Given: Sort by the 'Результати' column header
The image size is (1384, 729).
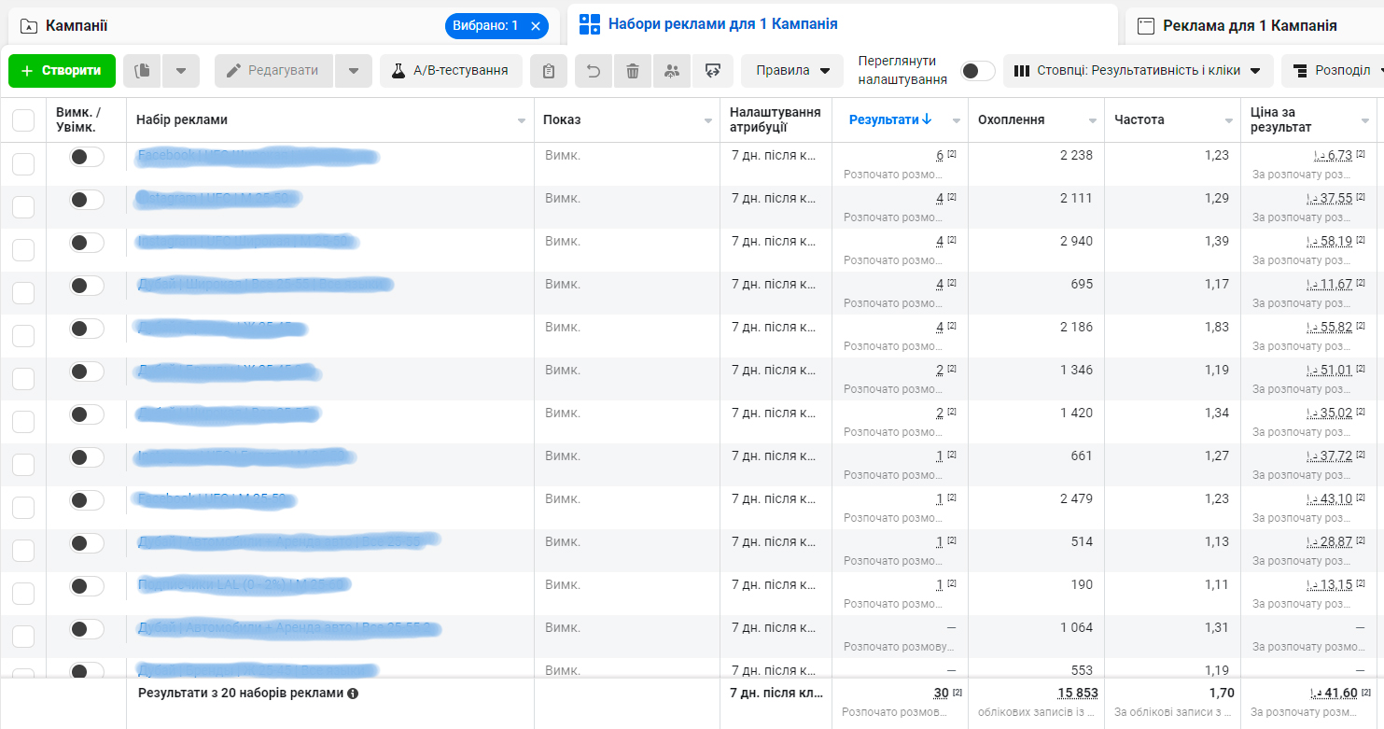Looking at the screenshot, I should click(x=889, y=120).
